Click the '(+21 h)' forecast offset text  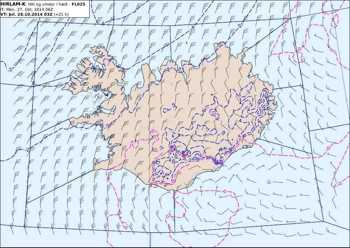61,14
